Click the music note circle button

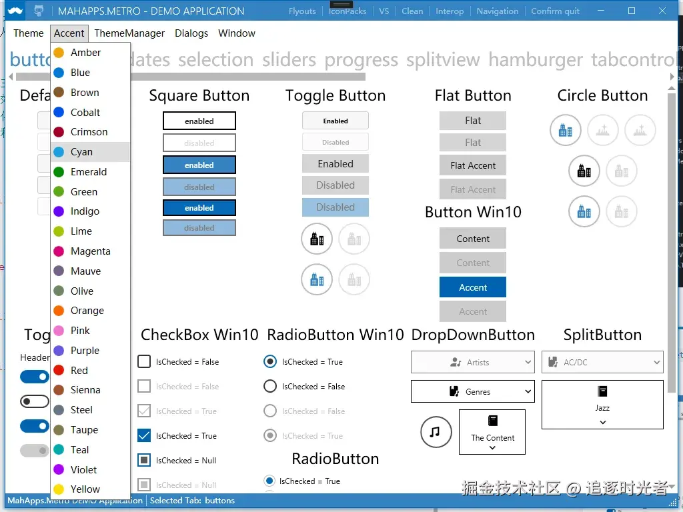pos(436,432)
